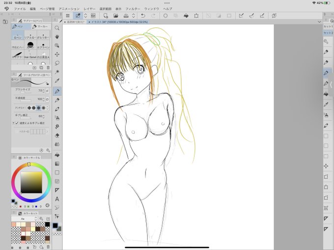
Task: Click brush size stepper arrows
Action: pos(43,91)
